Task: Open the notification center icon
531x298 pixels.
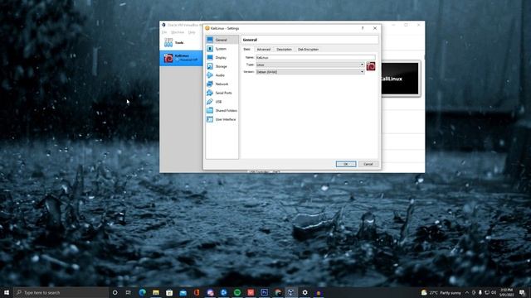Action: coord(523,292)
